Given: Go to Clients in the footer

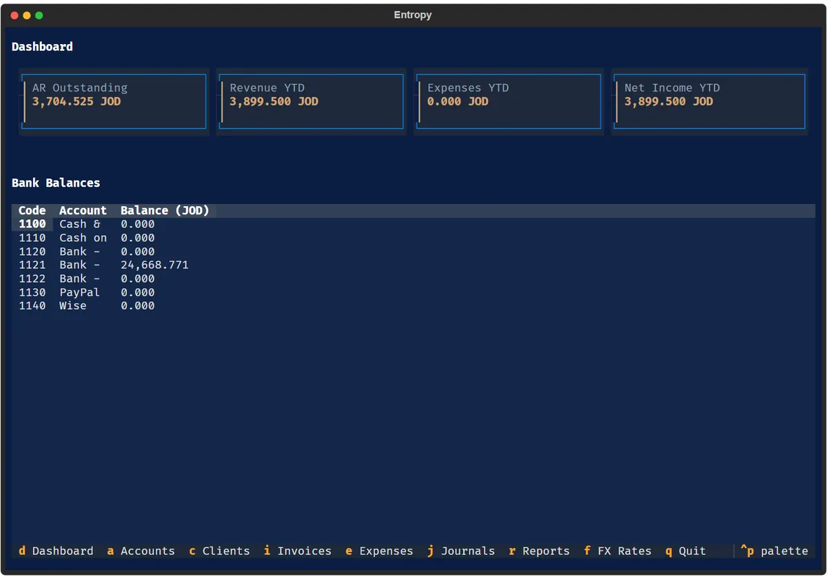Looking at the screenshot, I should (x=219, y=551).
